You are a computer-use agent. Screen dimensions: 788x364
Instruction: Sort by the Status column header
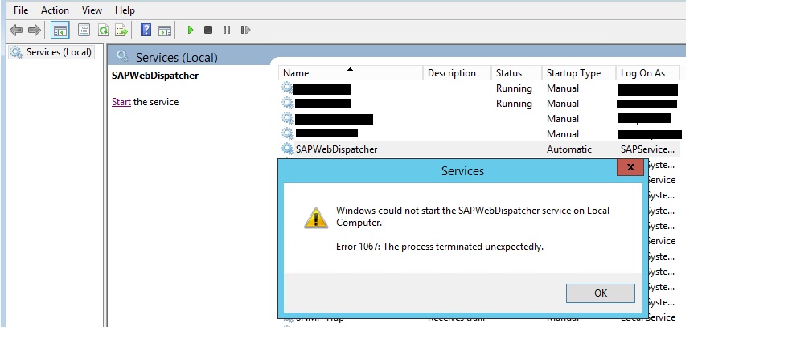pyautogui.click(x=516, y=73)
